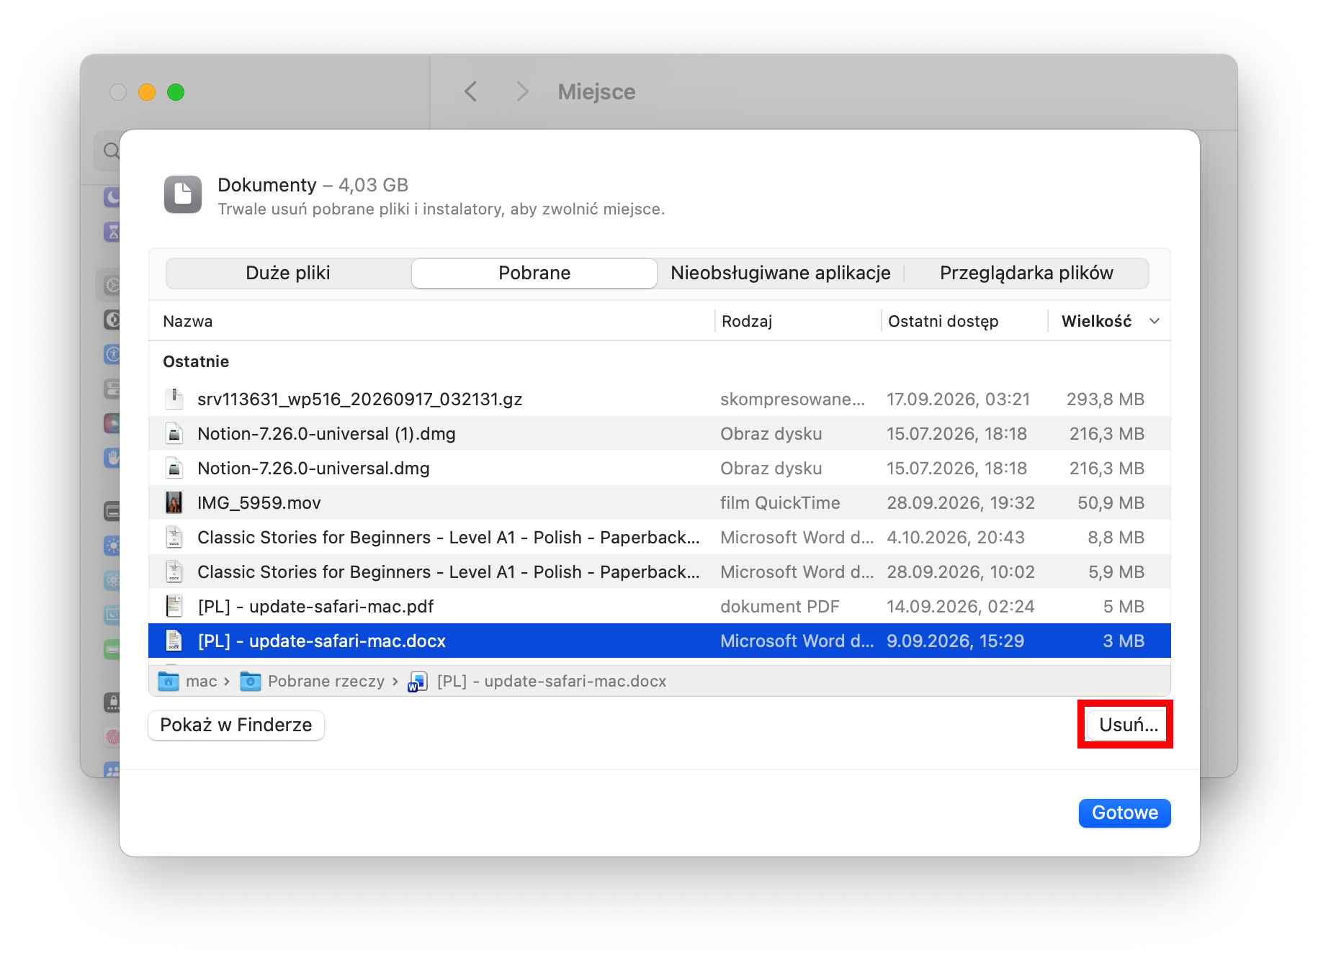Click the update-safari-mac.docx row icon
The image size is (1318, 963).
pyautogui.click(x=174, y=641)
